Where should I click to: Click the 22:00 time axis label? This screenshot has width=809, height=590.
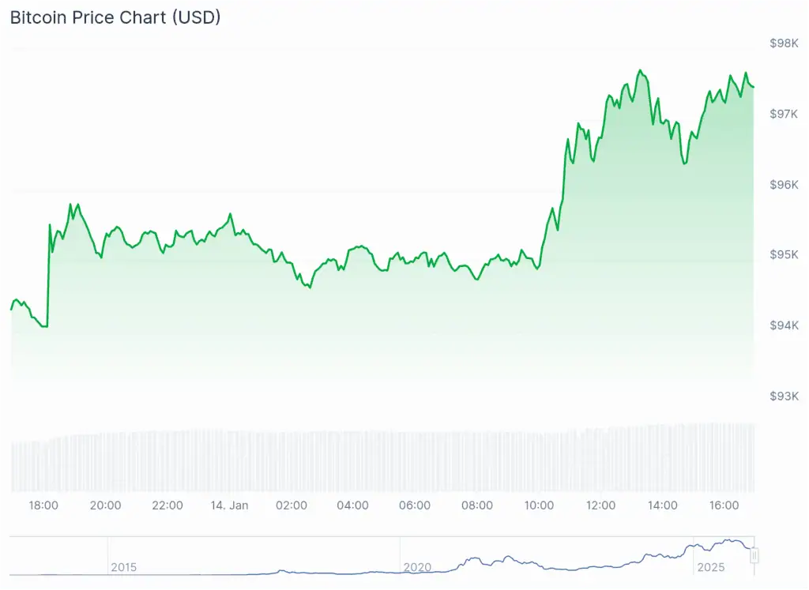click(167, 505)
